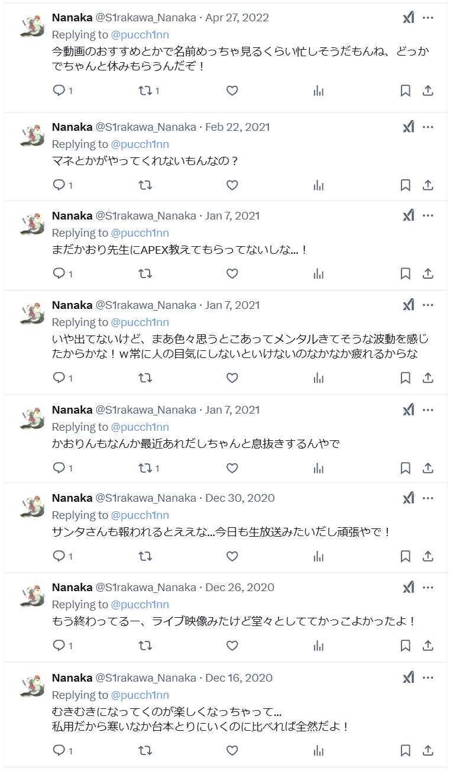This screenshot has height=771, width=453.
Task: Reply to the Feb 22, 2021 tweet
Action: point(59,185)
